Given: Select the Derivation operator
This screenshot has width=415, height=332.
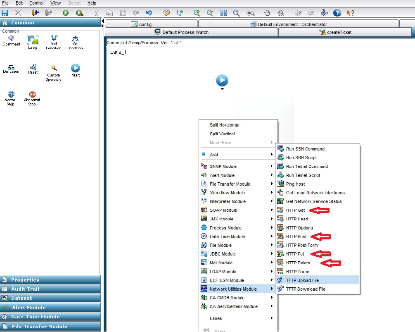Looking at the screenshot, I should (x=11, y=69).
